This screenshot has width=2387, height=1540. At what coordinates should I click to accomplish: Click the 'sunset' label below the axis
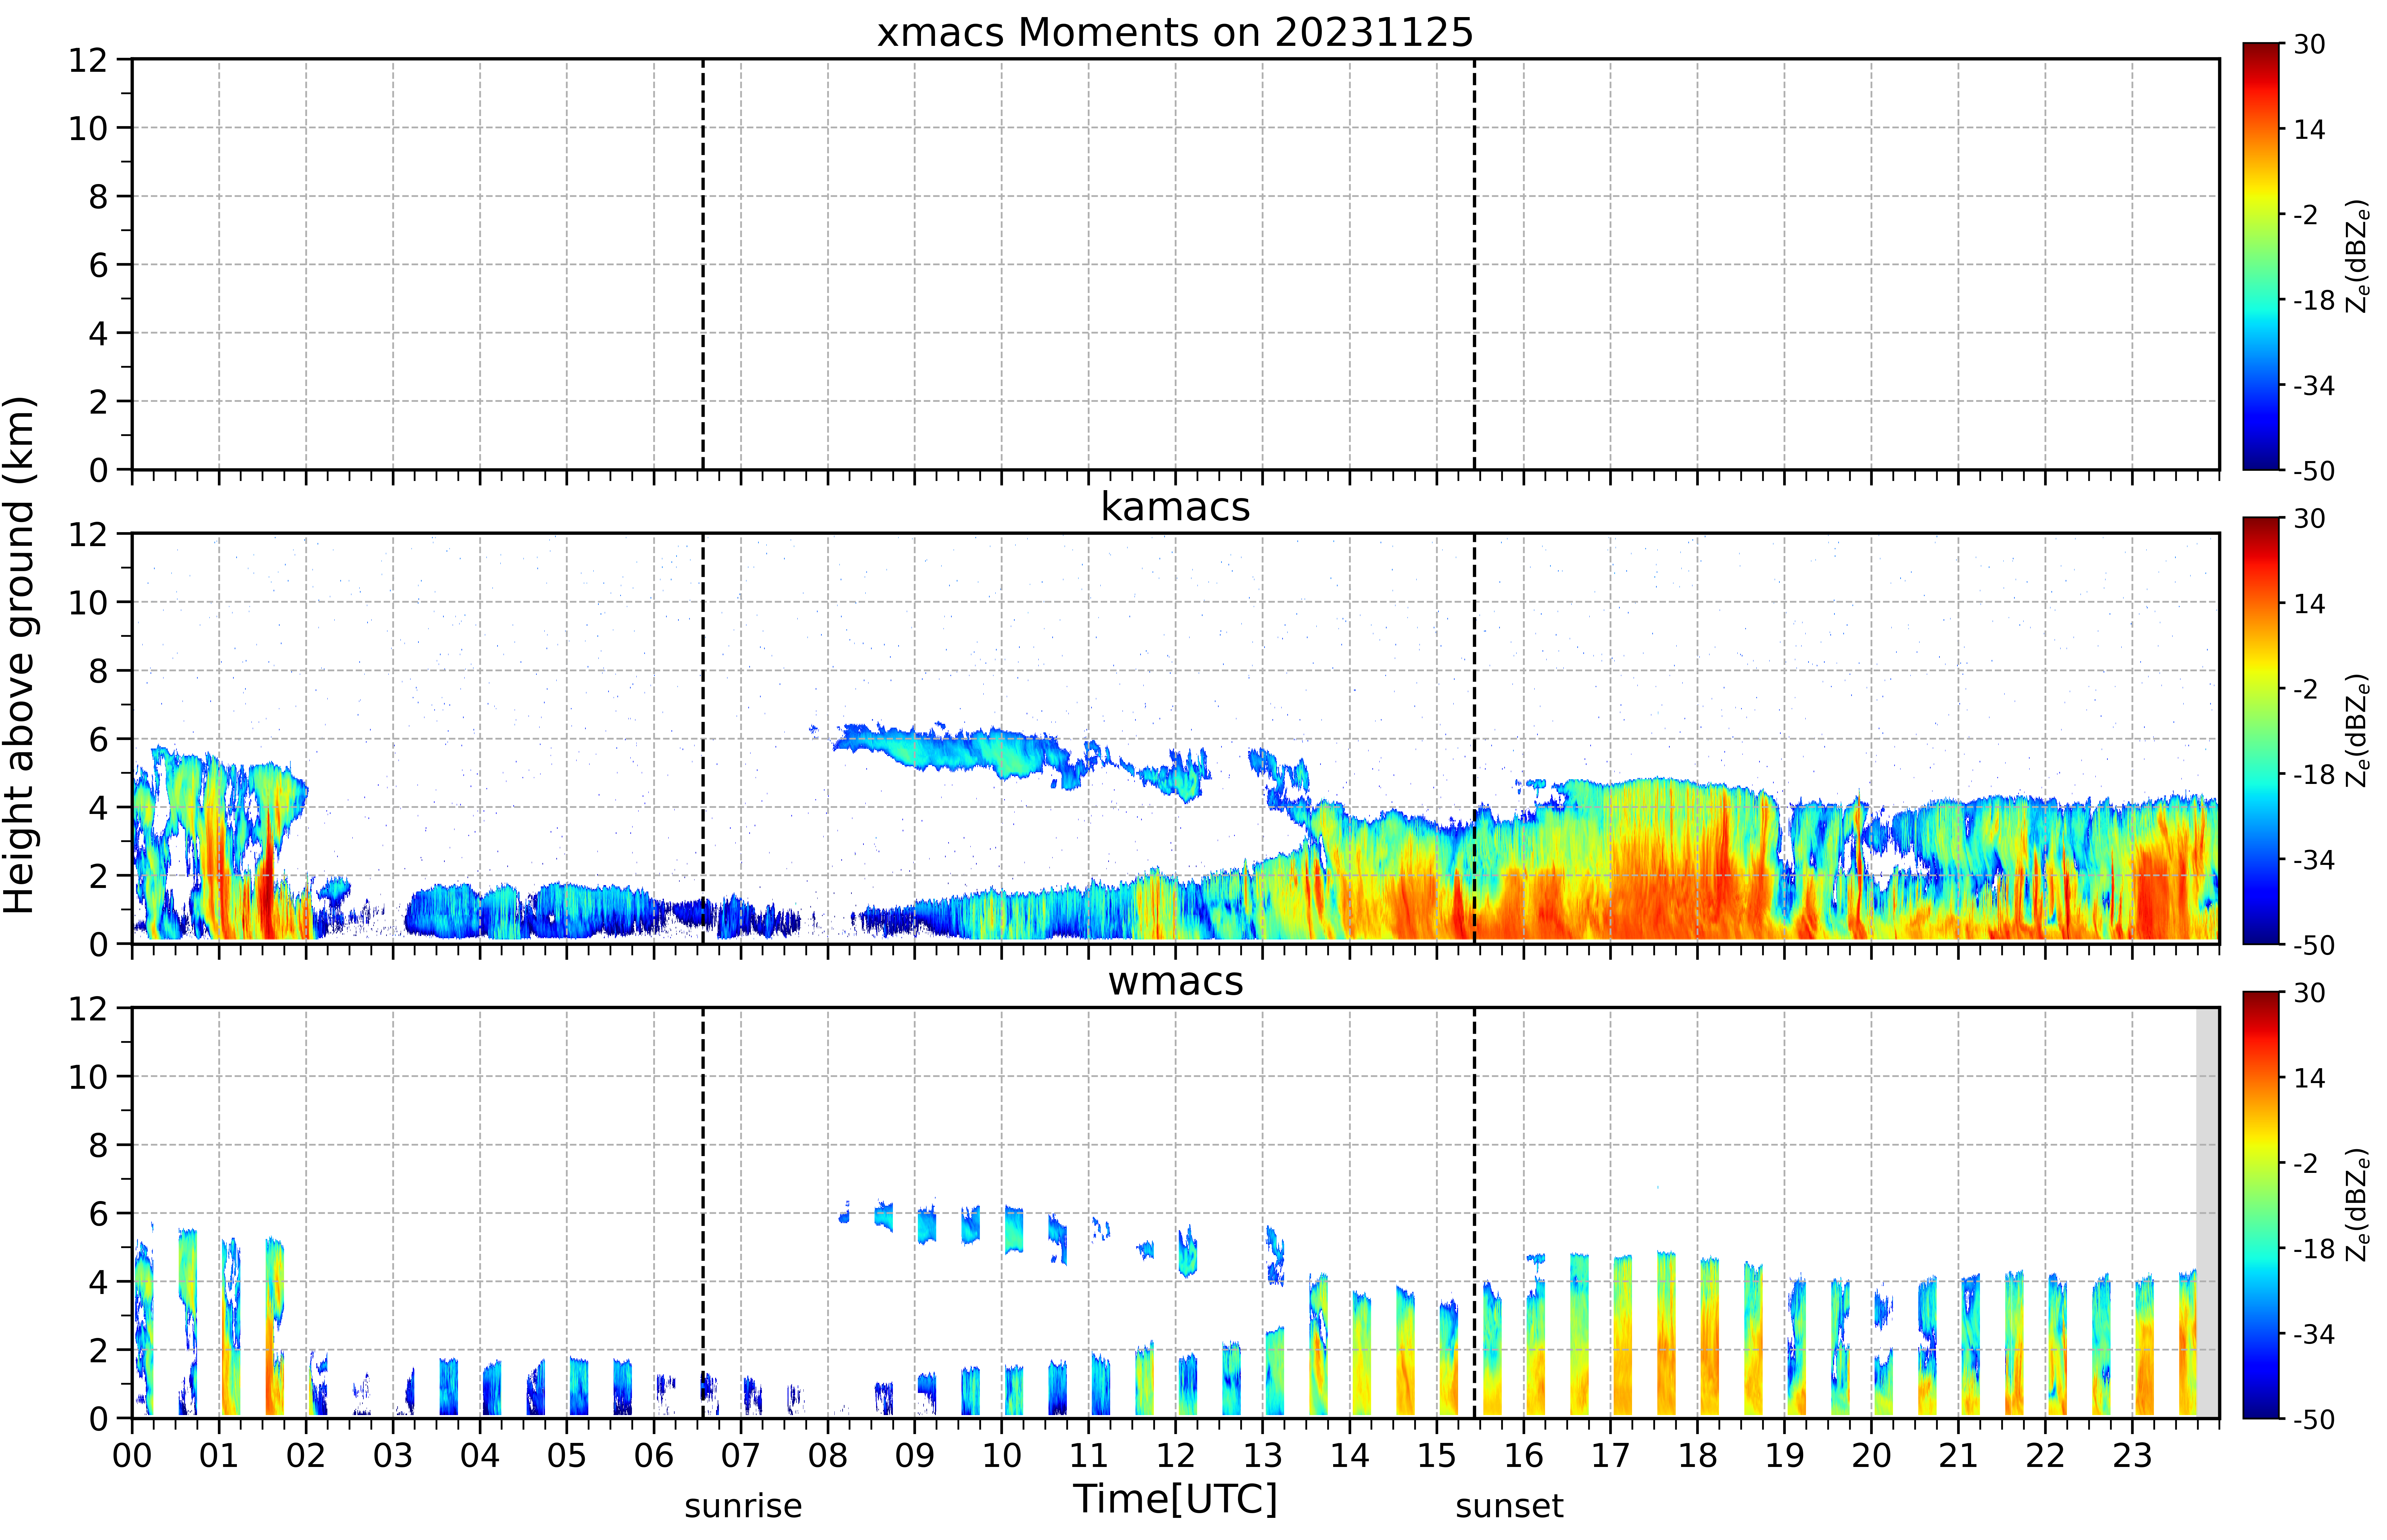[1509, 1506]
